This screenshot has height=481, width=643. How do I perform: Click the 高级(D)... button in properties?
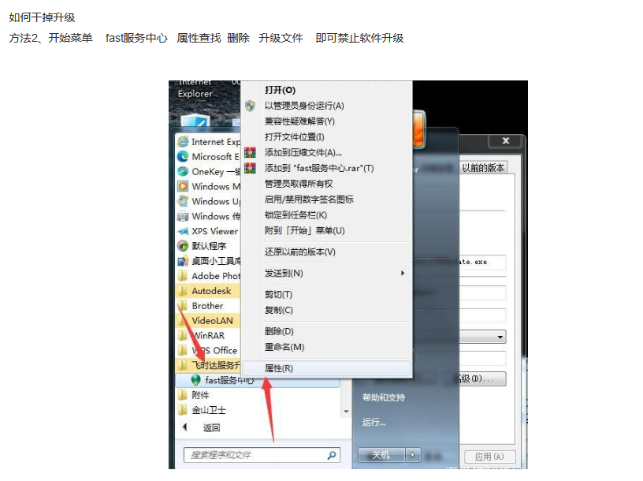coord(482,378)
